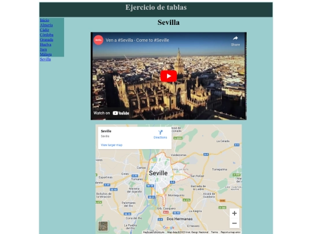Open the Cádiz link
Screen dimensions: 312x234
[44, 30]
